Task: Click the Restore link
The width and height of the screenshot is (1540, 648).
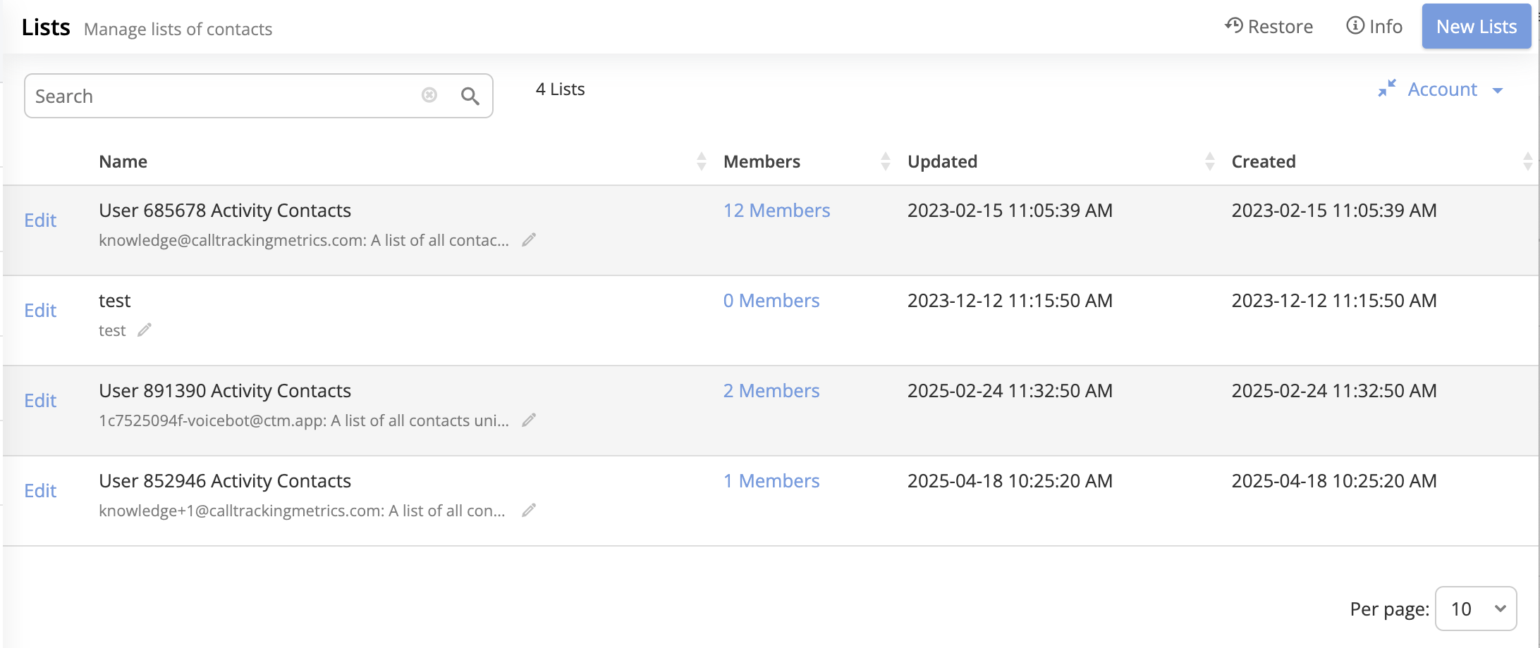Action: pos(1269,27)
